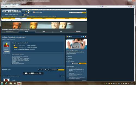Click the browser forward button
Viewport: 136px width, 113px height.
4,7
